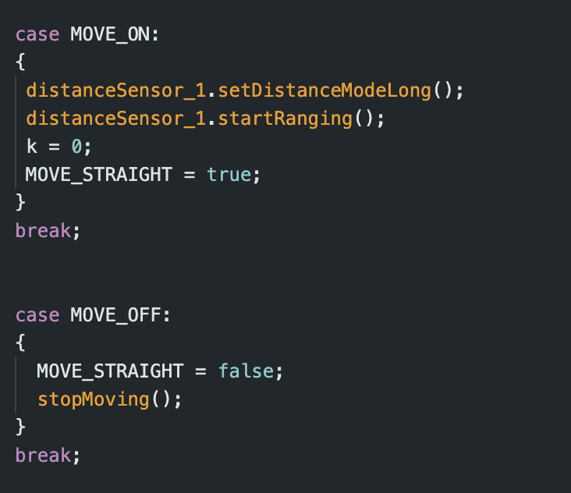This screenshot has width=571, height=493.
Task: Click MOVE_STRAIGHT assigned to true
Action: 98,174
